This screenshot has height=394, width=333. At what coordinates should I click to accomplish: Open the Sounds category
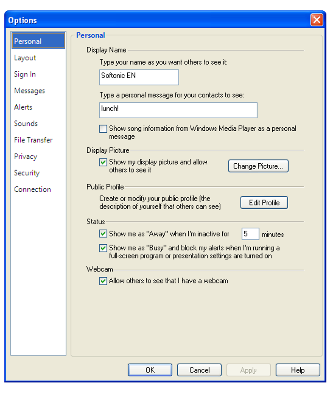(x=26, y=123)
